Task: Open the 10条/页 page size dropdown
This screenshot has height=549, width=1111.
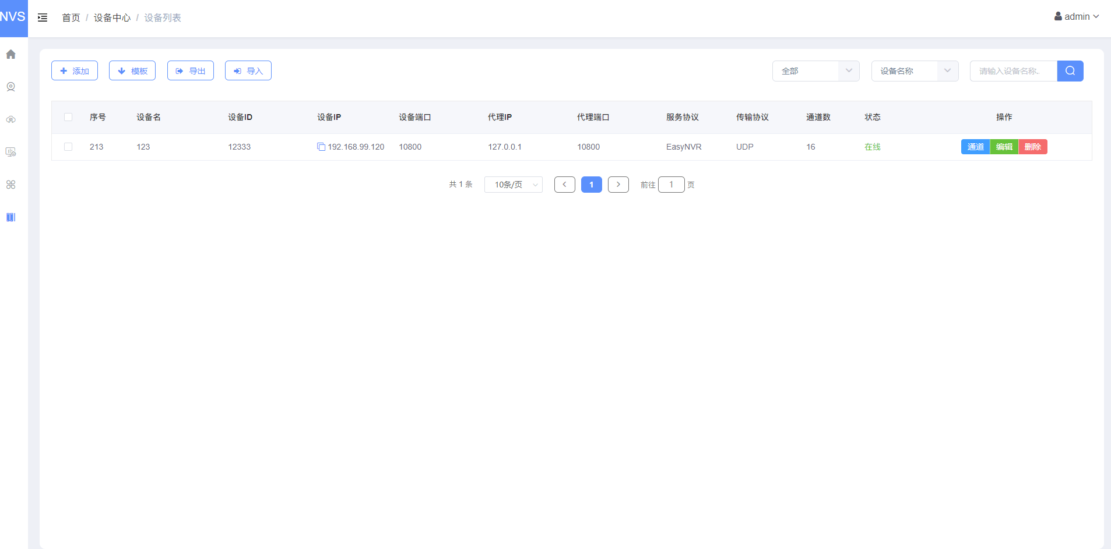Action: point(513,185)
